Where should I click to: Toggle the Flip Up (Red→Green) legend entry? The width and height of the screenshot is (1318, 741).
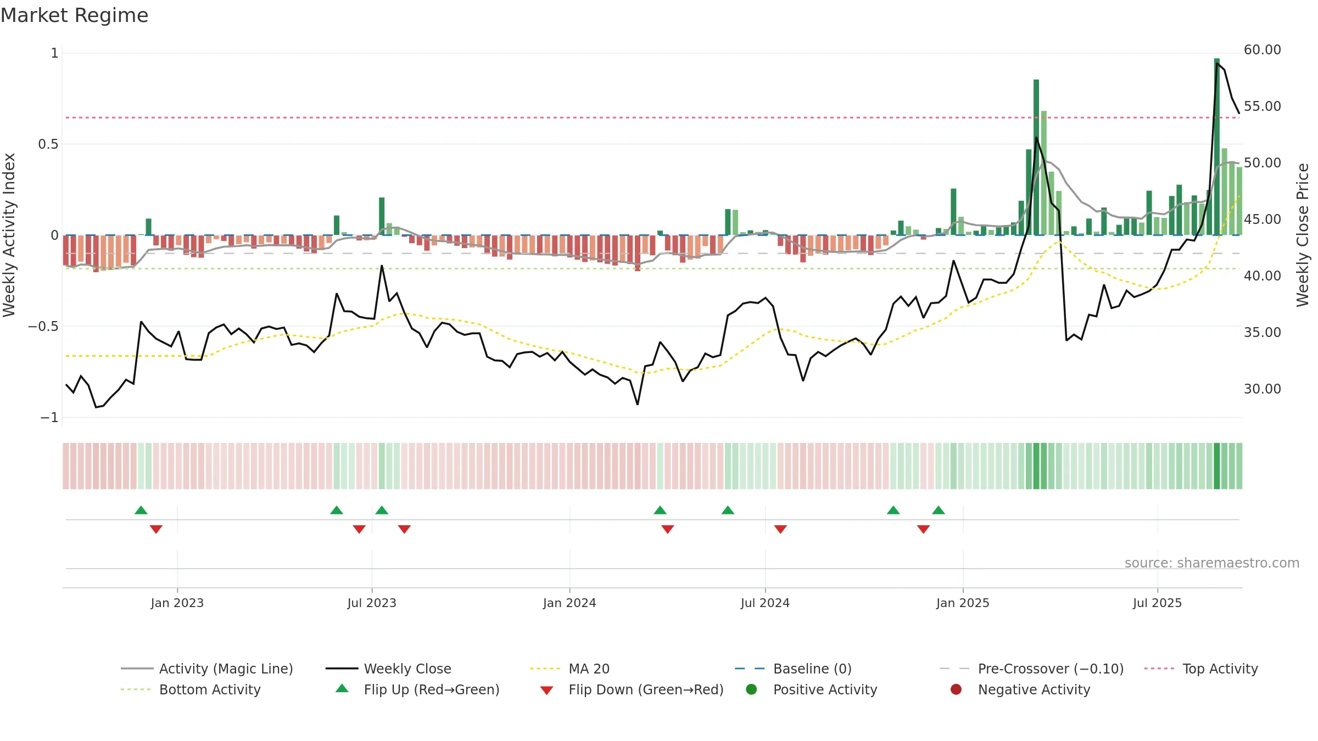click(417, 689)
